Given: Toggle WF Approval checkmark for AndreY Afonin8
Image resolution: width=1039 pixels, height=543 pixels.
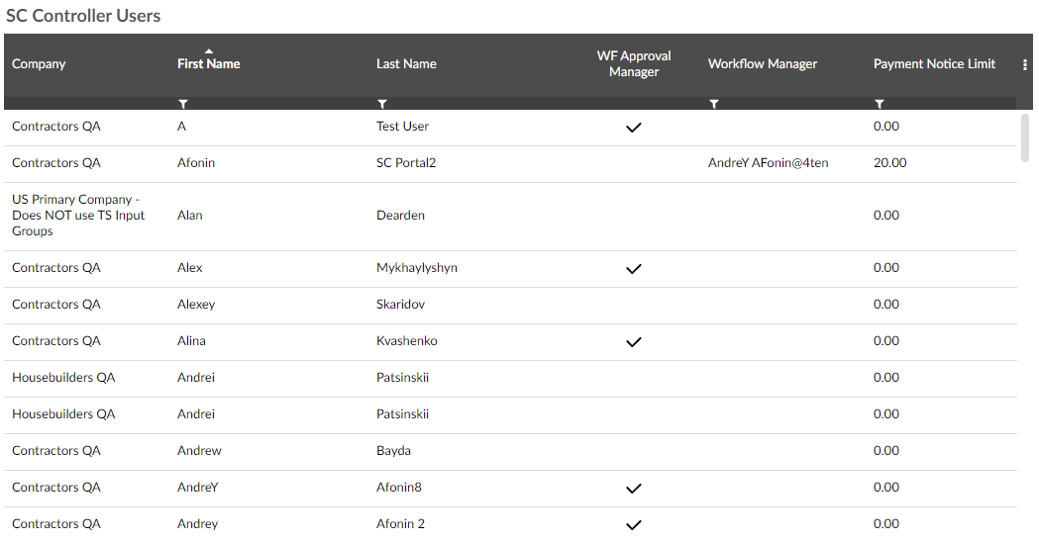Looking at the screenshot, I should [x=634, y=488].
